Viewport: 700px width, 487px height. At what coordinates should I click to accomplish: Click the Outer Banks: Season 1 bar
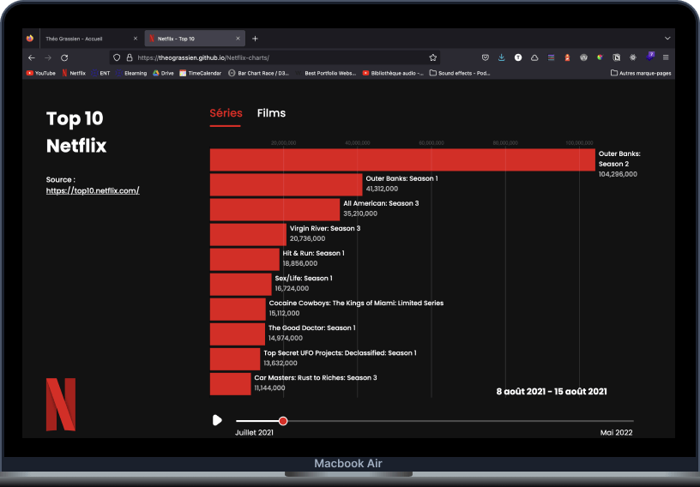[287, 185]
